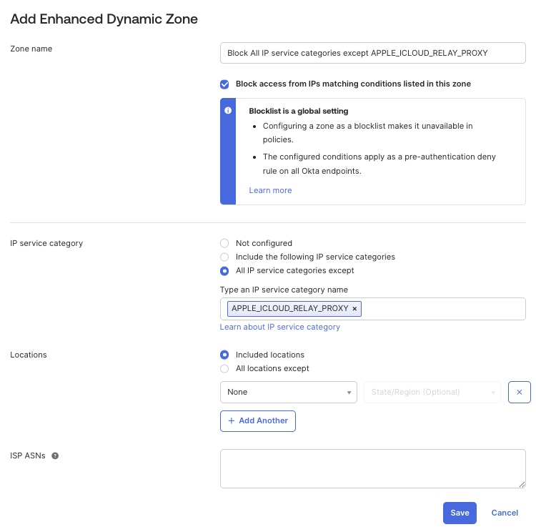Save the dynamic zone

pyautogui.click(x=460, y=513)
